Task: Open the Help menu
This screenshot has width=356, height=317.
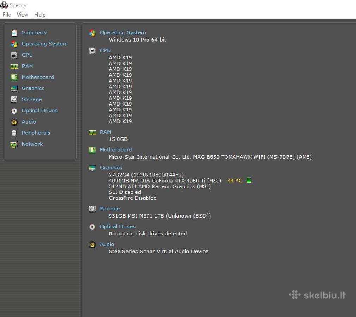Action: pyautogui.click(x=40, y=15)
